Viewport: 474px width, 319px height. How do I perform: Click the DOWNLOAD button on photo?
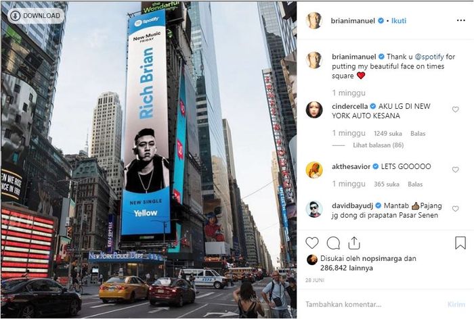point(35,16)
